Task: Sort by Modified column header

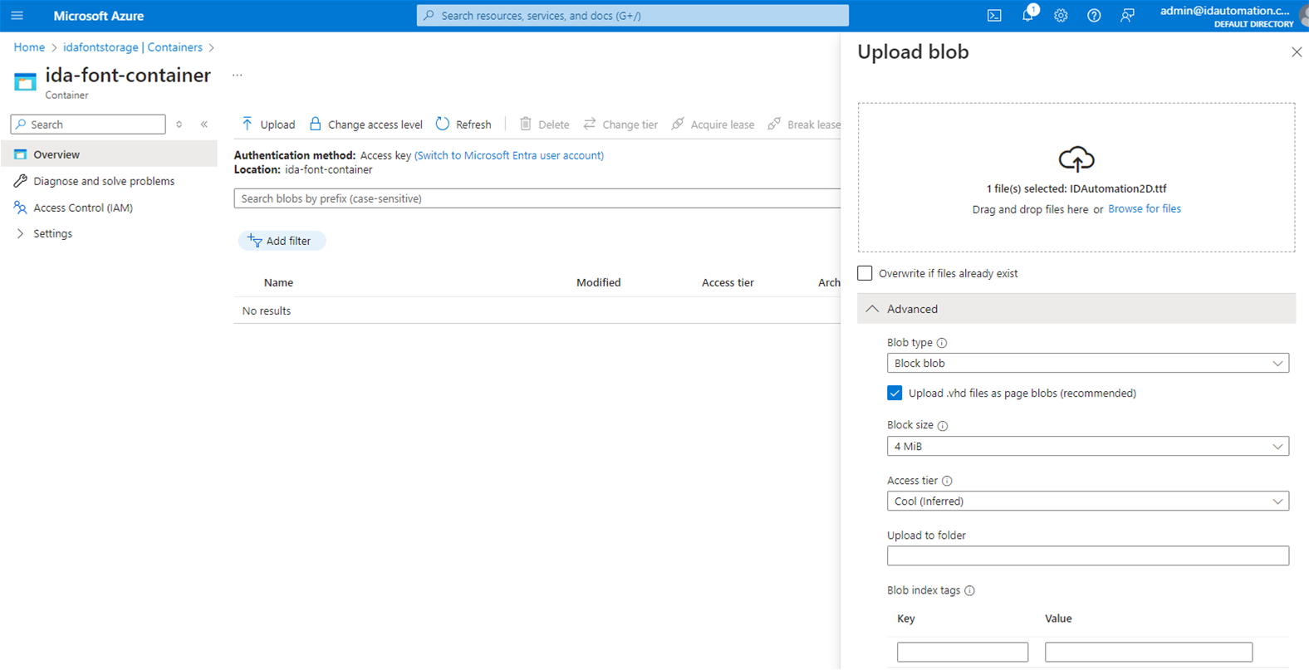Action: pyautogui.click(x=598, y=282)
